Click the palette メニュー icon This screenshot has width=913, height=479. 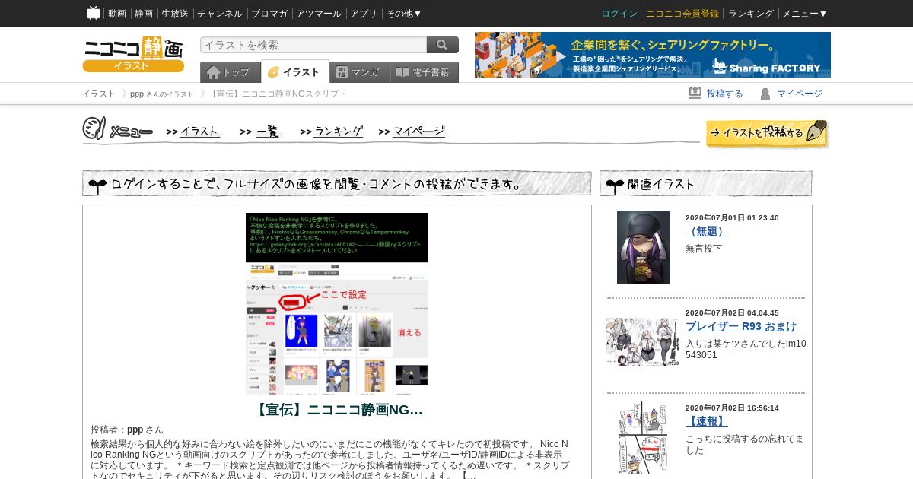pyautogui.click(x=94, y=128)
